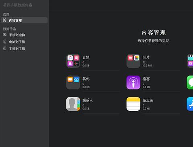Click the 音频 label text
The width and height of the screenshot is (193, 147).
[x=86, y=58]
